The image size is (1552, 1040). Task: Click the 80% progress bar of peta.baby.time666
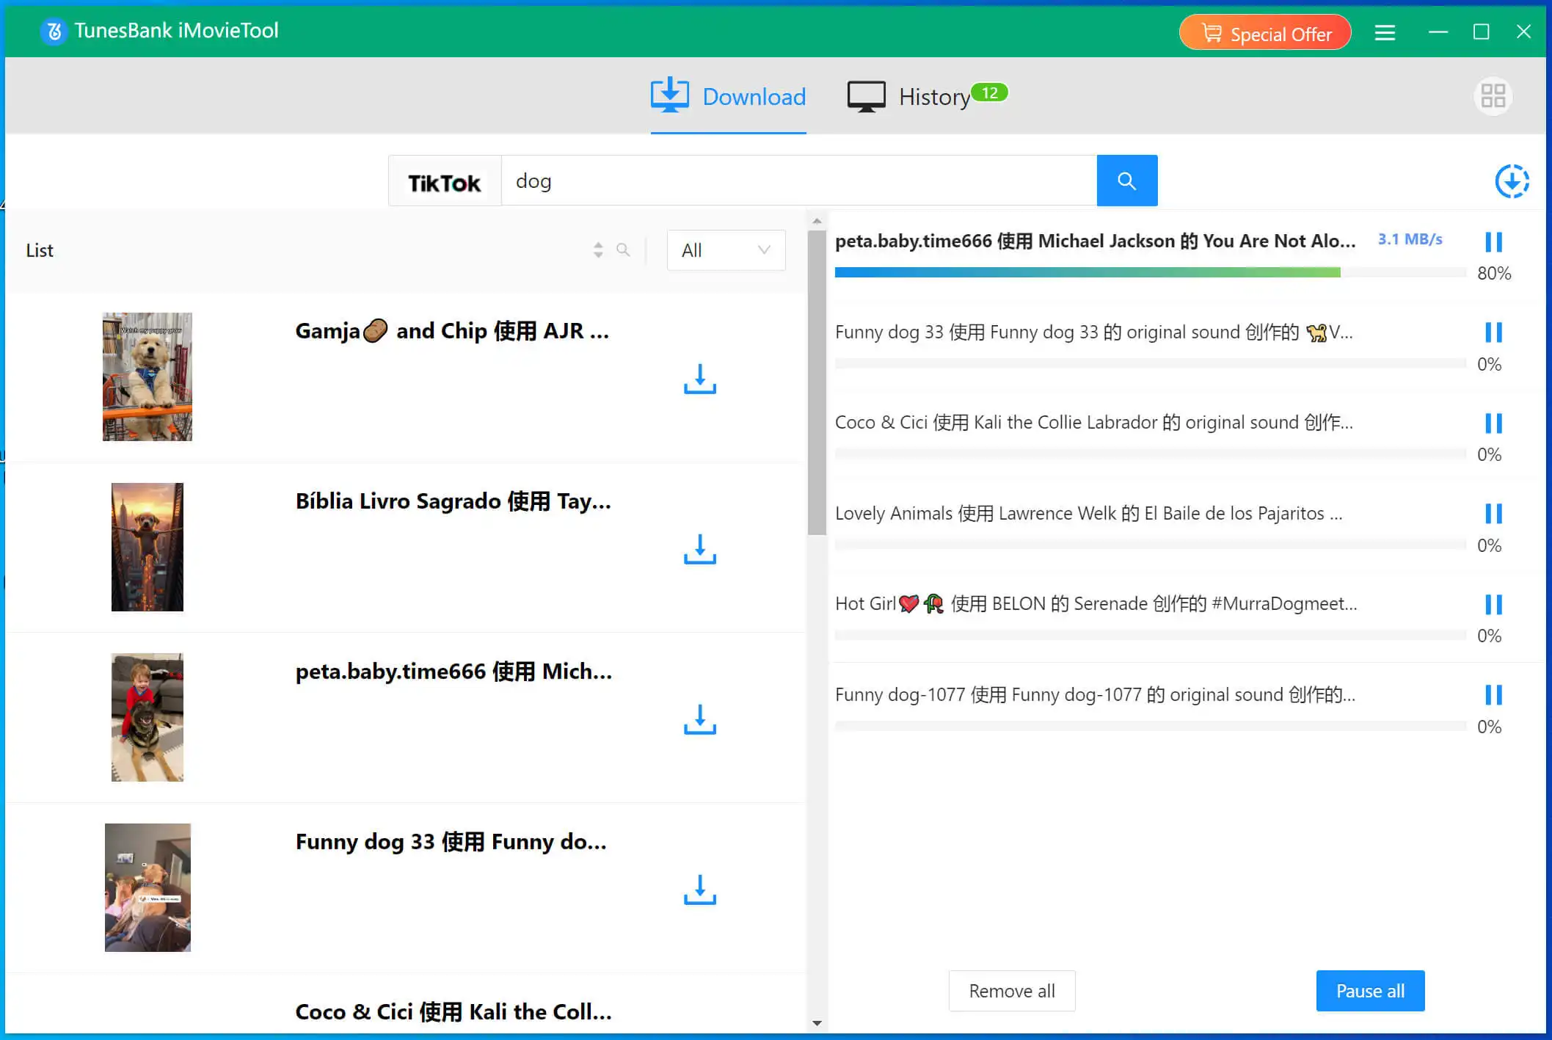click(1150, 272)
